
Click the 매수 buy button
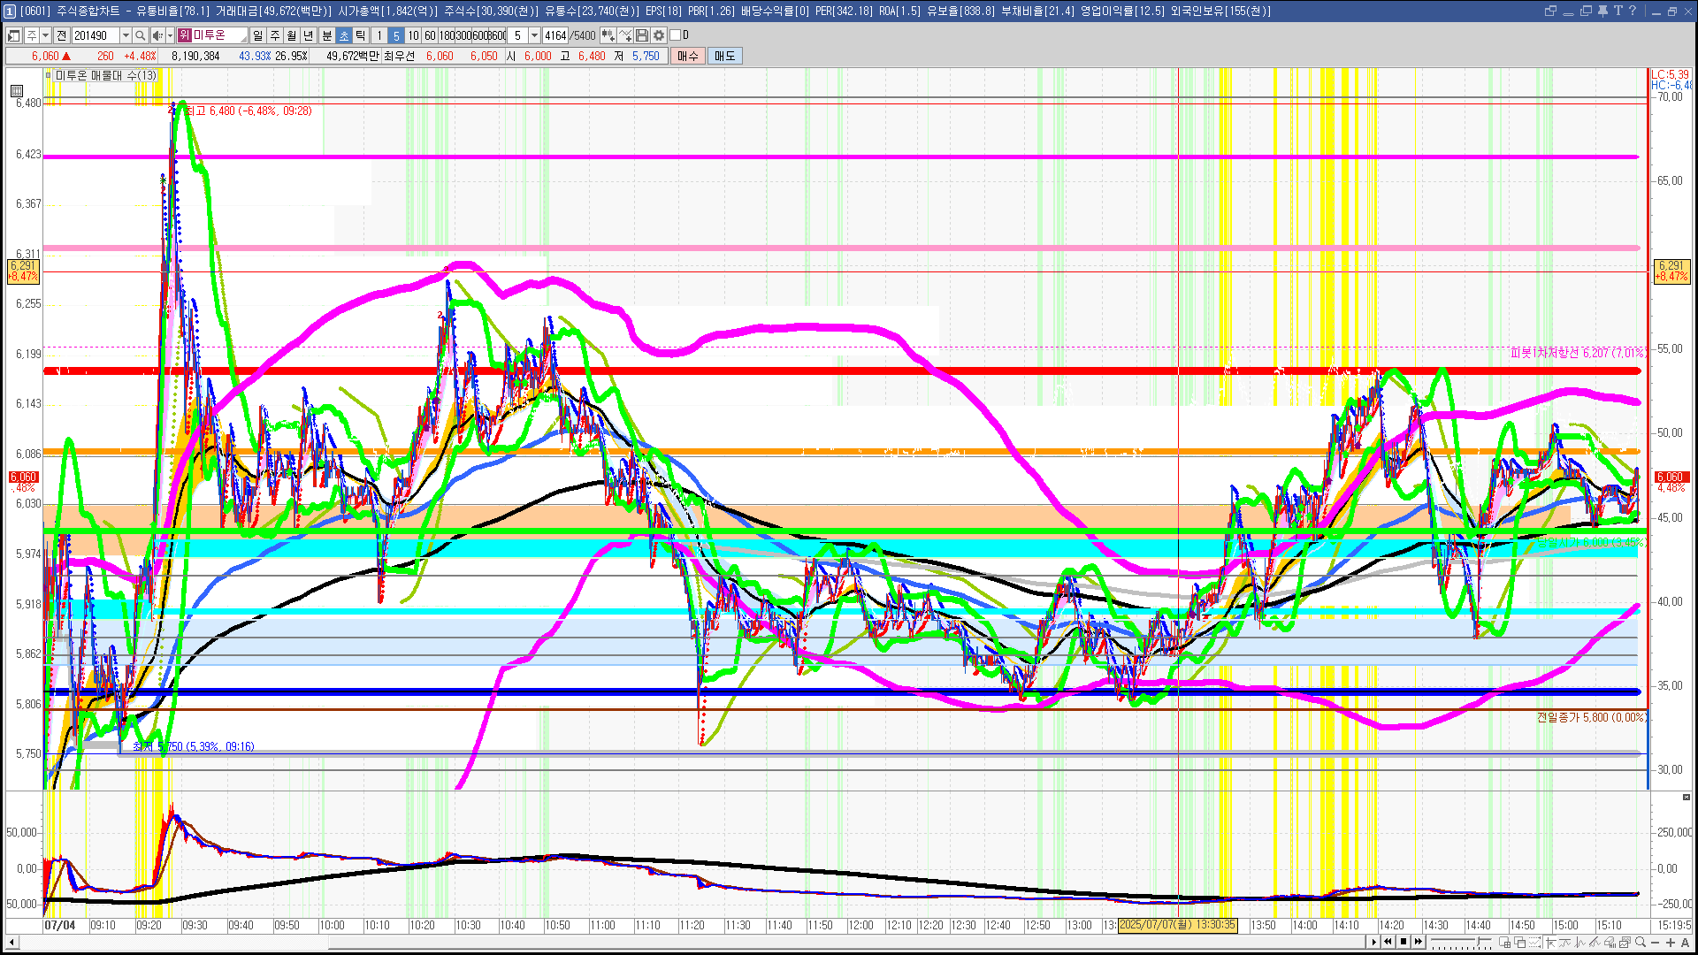[688, 56]
